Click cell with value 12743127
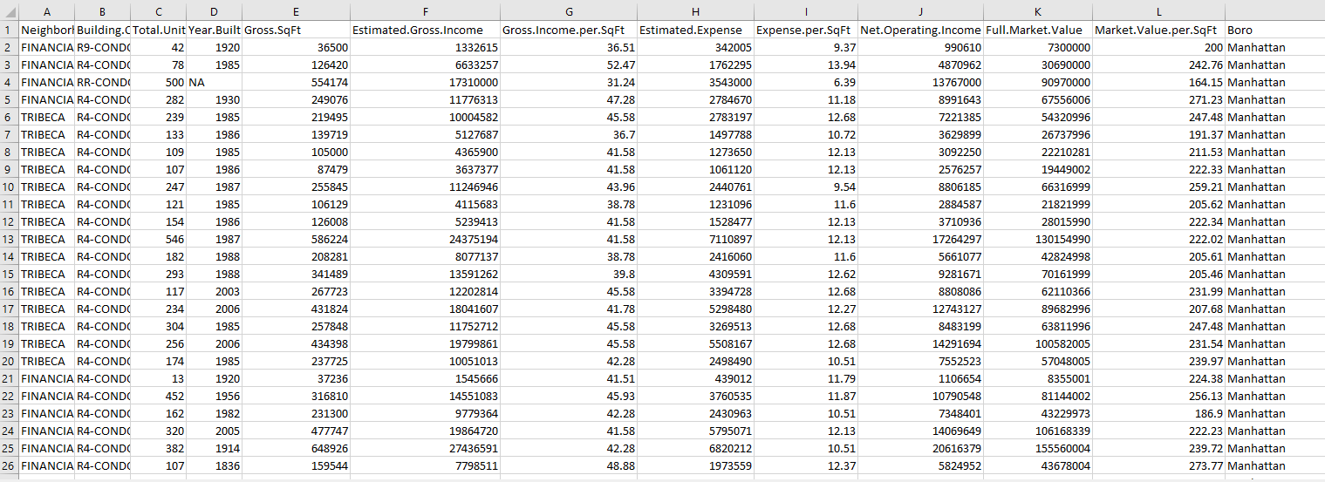This screenshot has height=482, width=1325. point(920,309)
